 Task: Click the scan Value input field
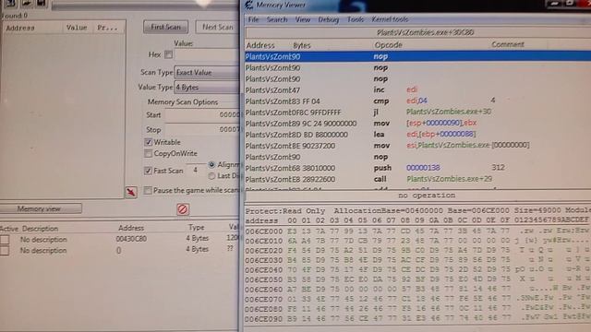(x=207, y=54)
